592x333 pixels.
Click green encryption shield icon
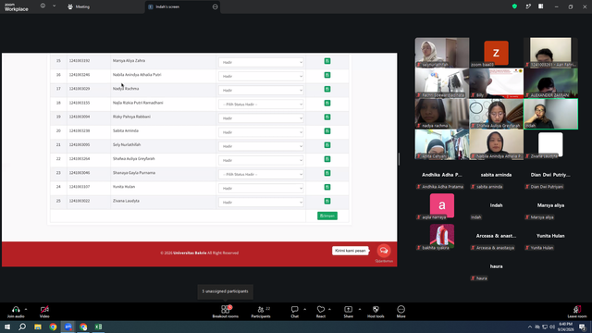point(514,6)
